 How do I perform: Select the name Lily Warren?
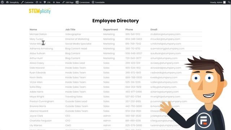point(36,125)
